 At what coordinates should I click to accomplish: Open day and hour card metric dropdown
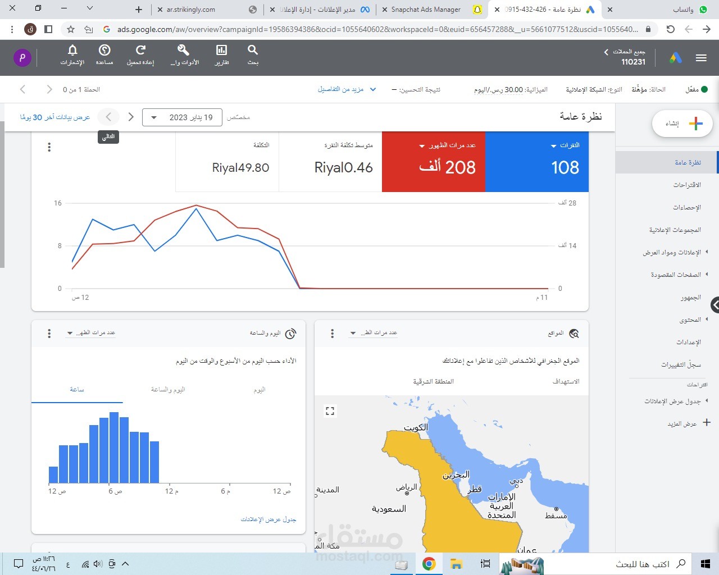[x=91, y=333]
